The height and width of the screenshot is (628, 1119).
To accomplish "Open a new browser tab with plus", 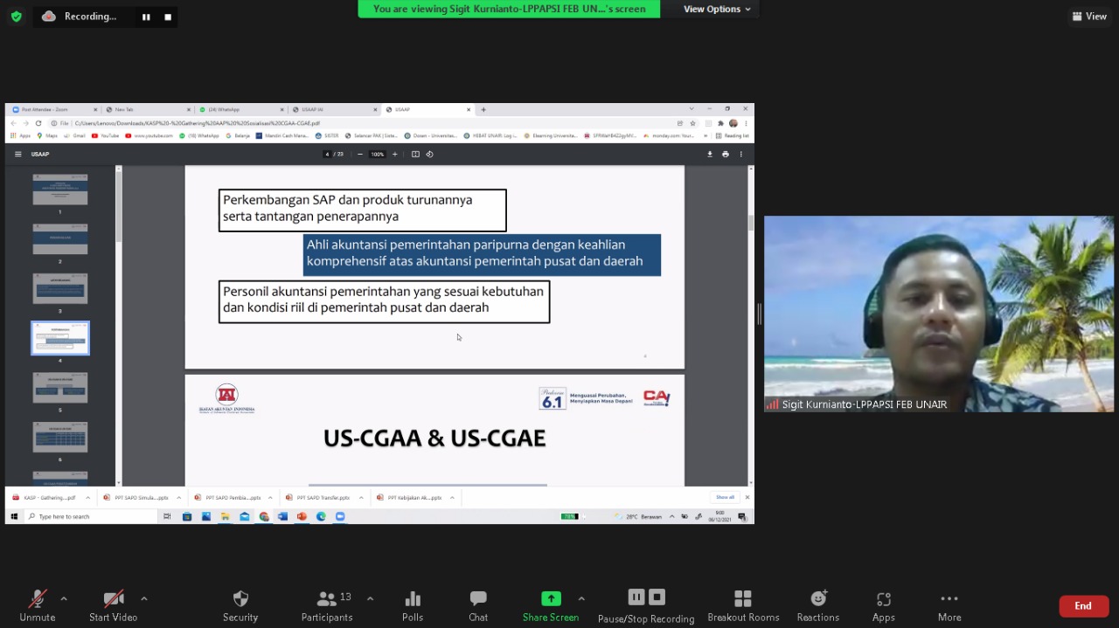I will point(483,109).
